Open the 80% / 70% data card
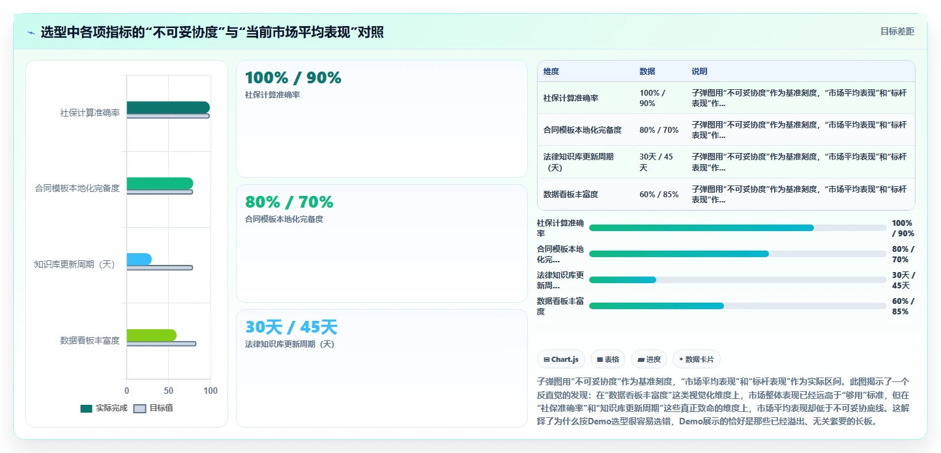The width and height of the screenshot is (941, 453). [381, 243]
